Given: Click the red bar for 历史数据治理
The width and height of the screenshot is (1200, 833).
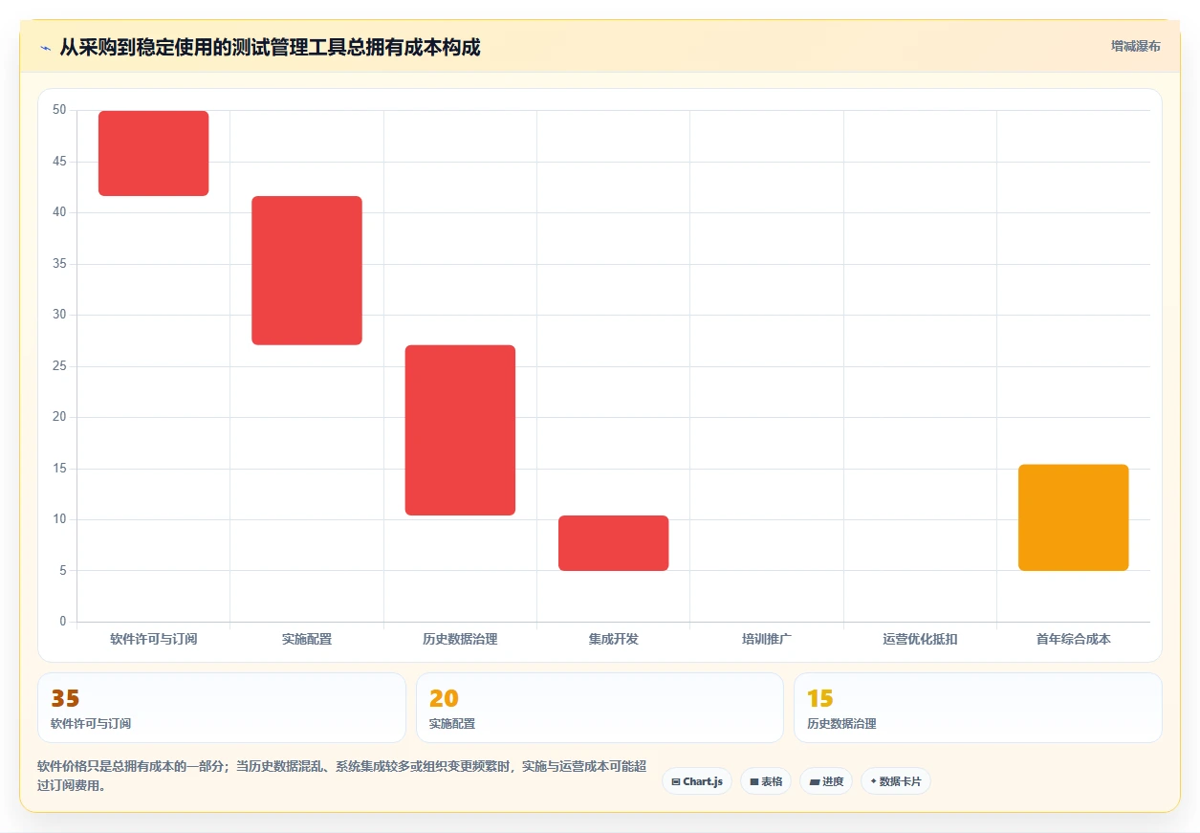Looking at the screenshot, I should pos(460,430).
